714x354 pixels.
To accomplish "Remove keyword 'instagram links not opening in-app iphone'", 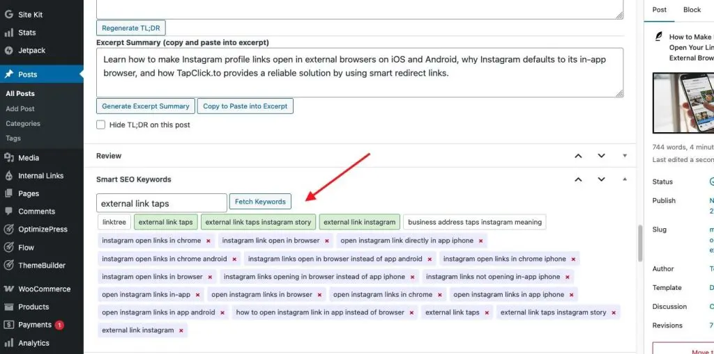I will (568, 277).
